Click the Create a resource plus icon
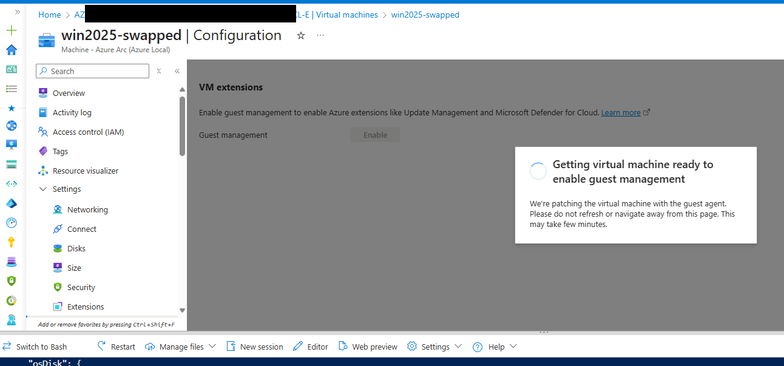Screen dimensions: 784x366 pos(12,30)
